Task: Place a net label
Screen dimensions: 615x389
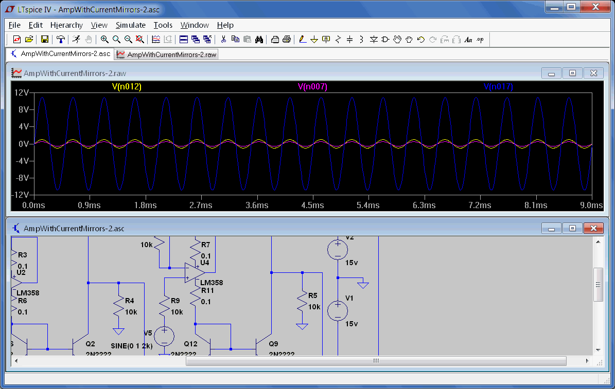Action: (326, 39)
